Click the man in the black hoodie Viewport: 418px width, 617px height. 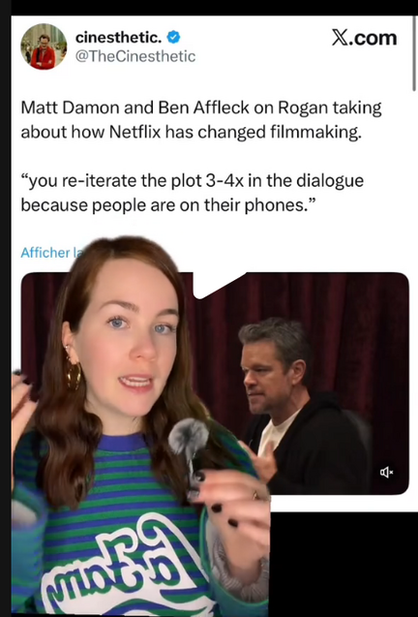tap(303, 405)
